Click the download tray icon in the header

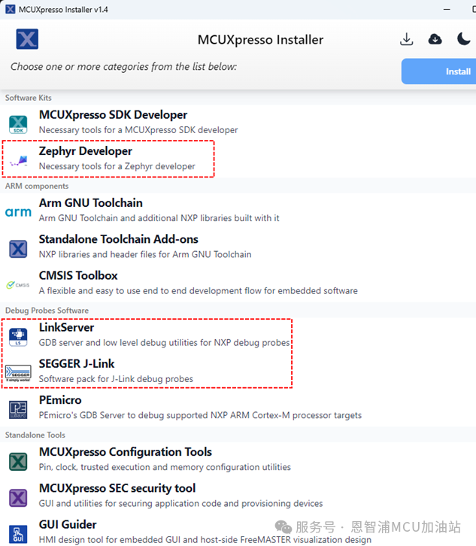coord(406,39)
